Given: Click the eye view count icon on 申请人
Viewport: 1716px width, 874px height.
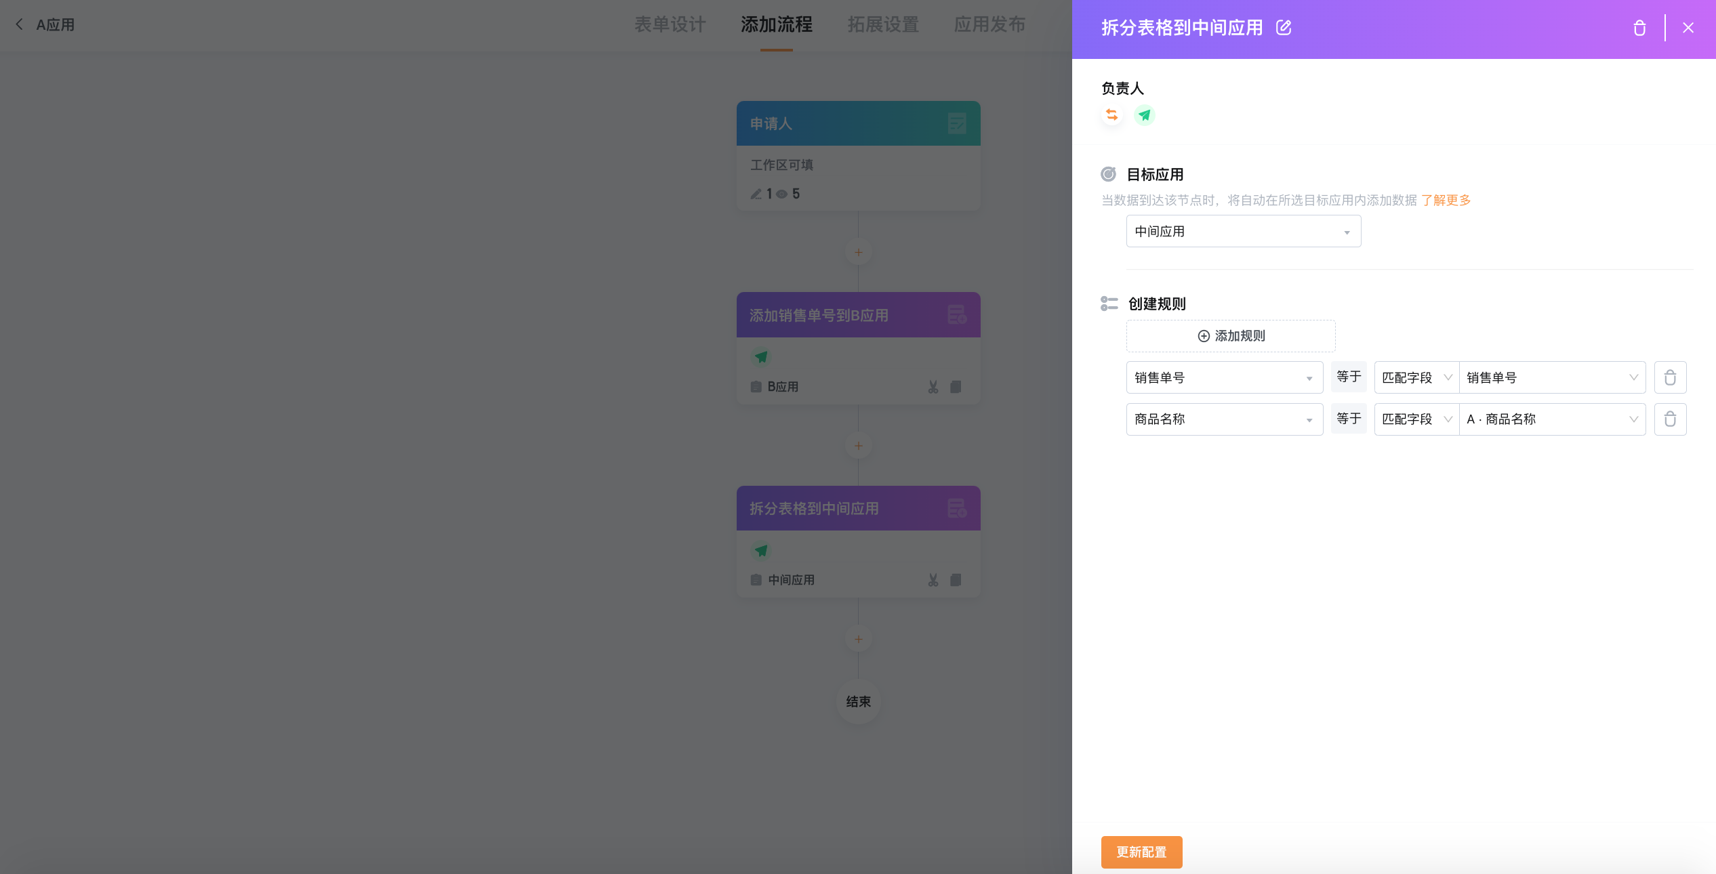Looking at the screenshot, I should [x=781, y=194].
